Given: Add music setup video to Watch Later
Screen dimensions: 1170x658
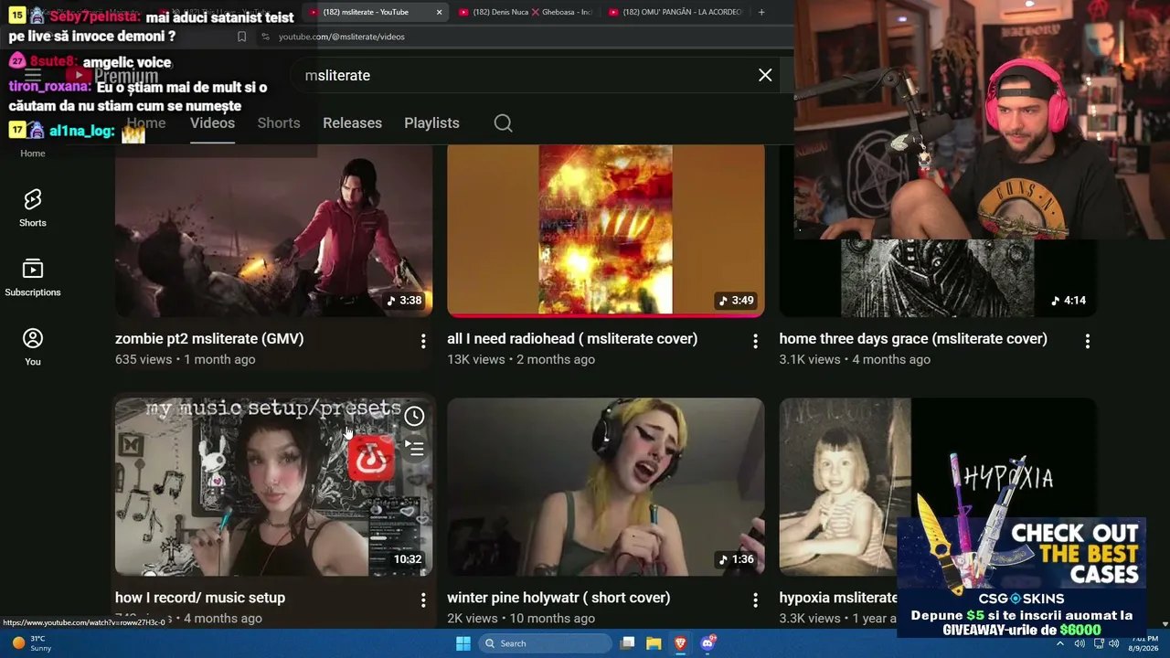Looking at the screenshot, I should pyautogui.click(x=414, y=417).
